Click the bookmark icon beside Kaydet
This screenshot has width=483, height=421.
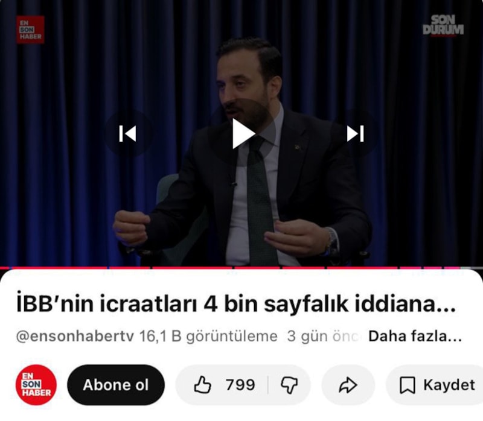coord(407,385)
